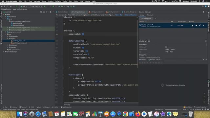Open the Logcat tool window
Viewport: 210px width, 118px height.
click(47, 107)
